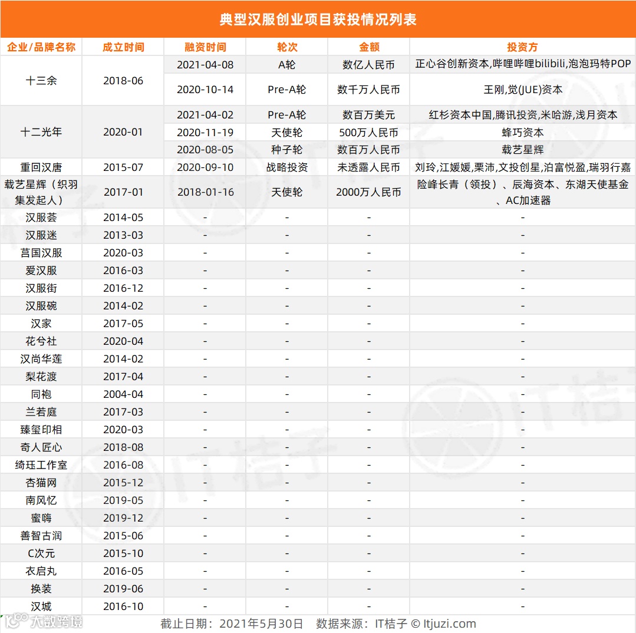The height and width of the screenshot is (633, 636).
Task: Click investor cell starting with 红杉资本中国
Action: point(523,115)
